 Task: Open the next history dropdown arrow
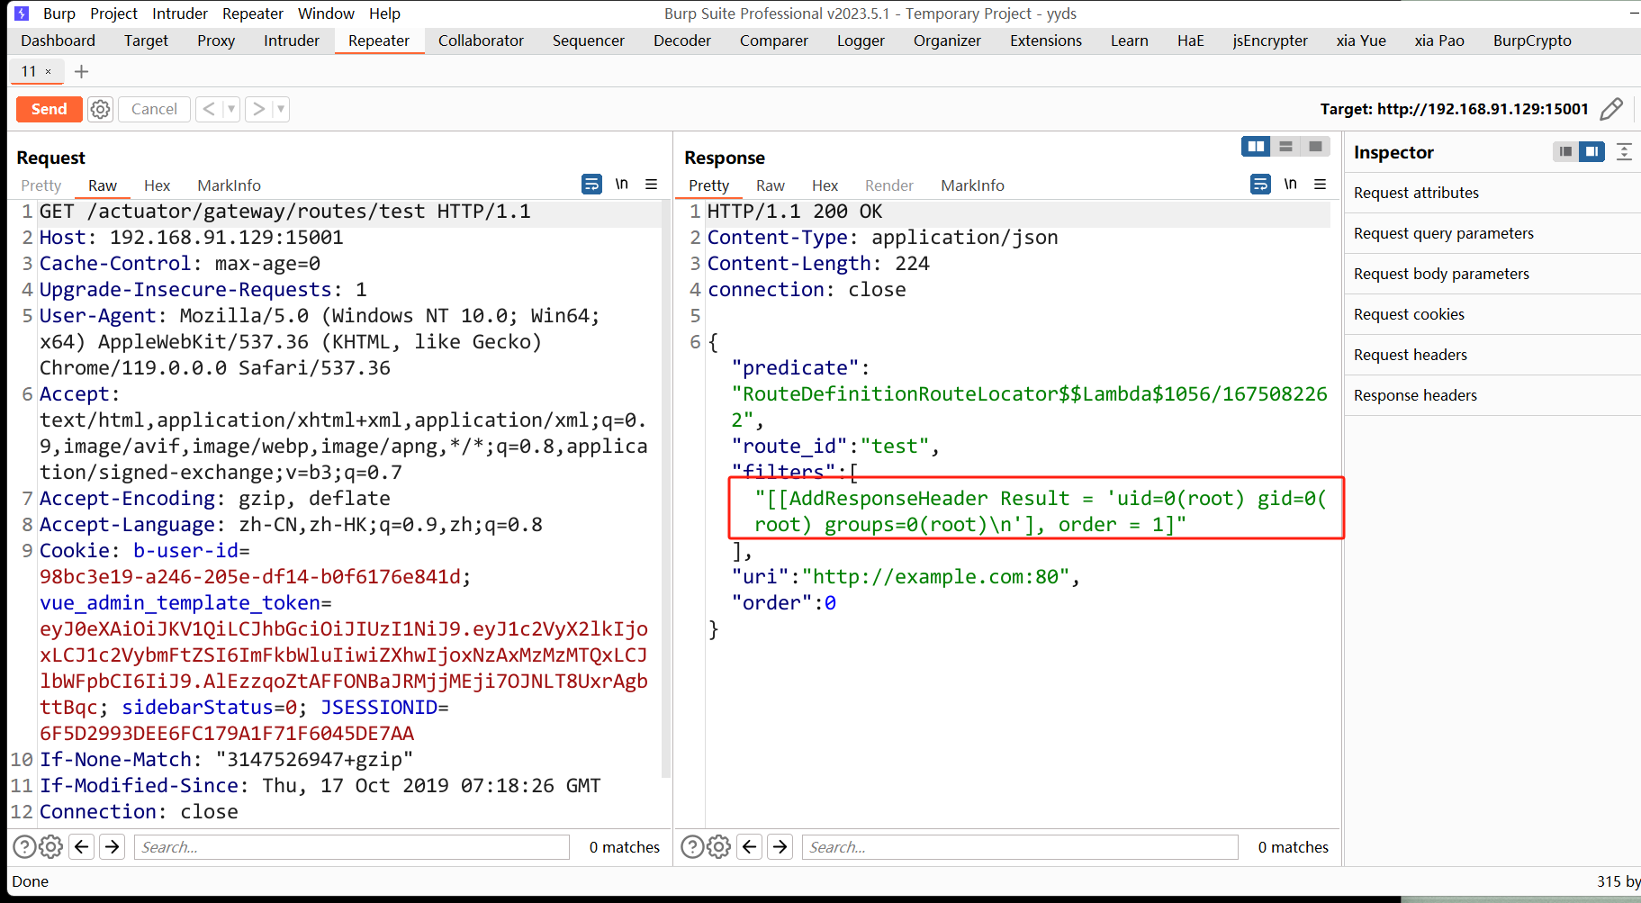(281, 109)
